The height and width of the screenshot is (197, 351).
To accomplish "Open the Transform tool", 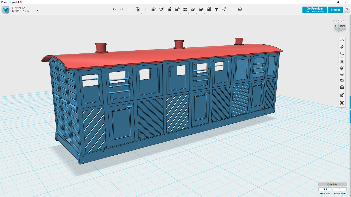I will (138, 9).
